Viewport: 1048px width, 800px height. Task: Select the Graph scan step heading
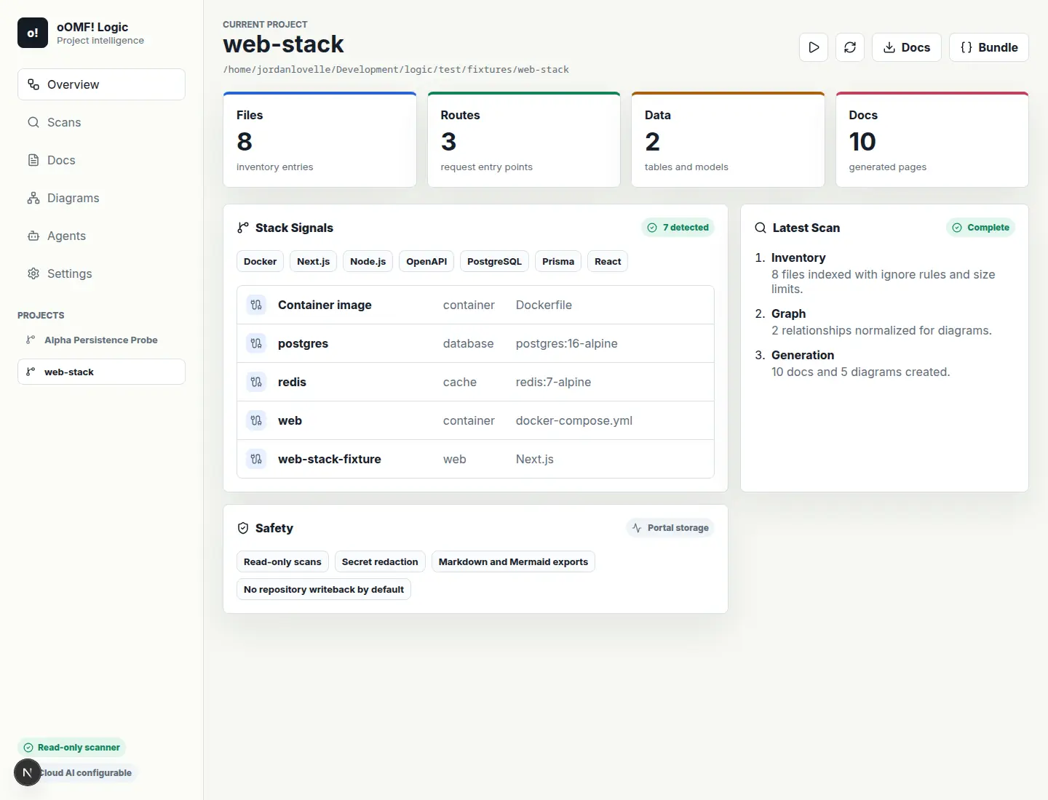(788, 313)
